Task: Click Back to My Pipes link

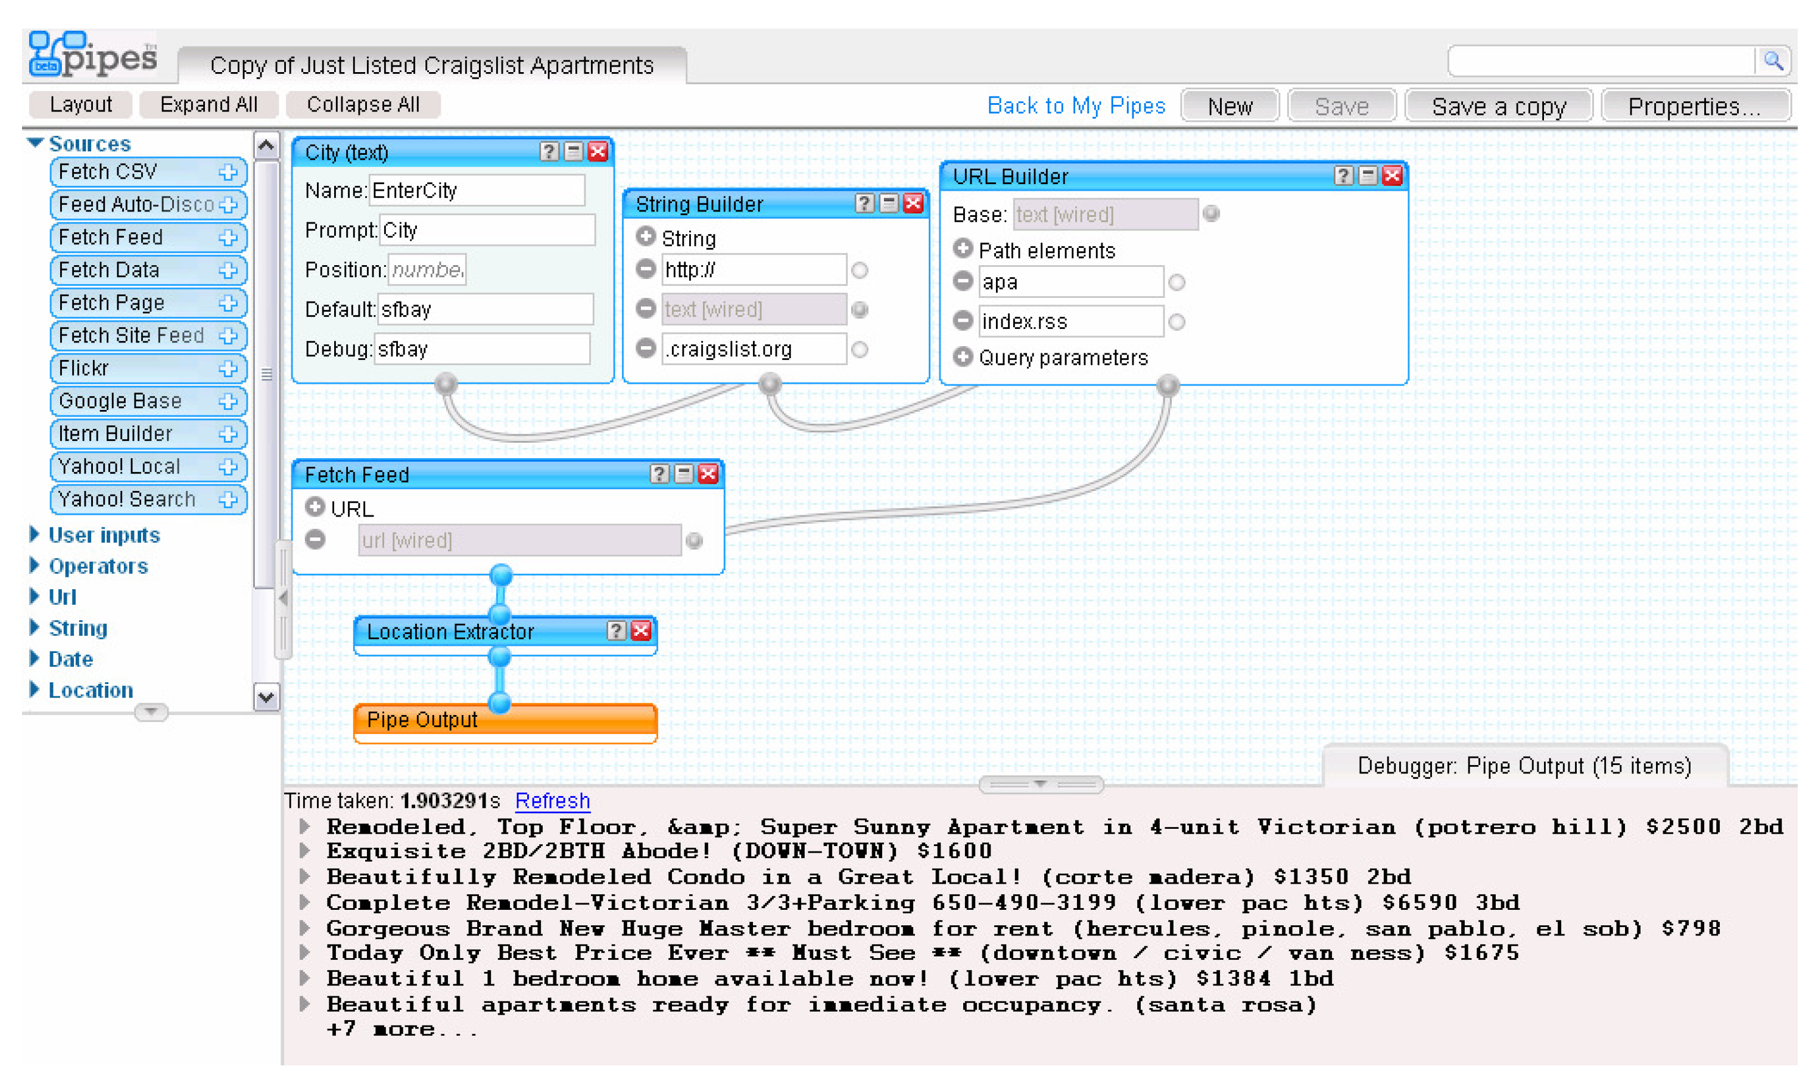Action: coord(1076,105)
